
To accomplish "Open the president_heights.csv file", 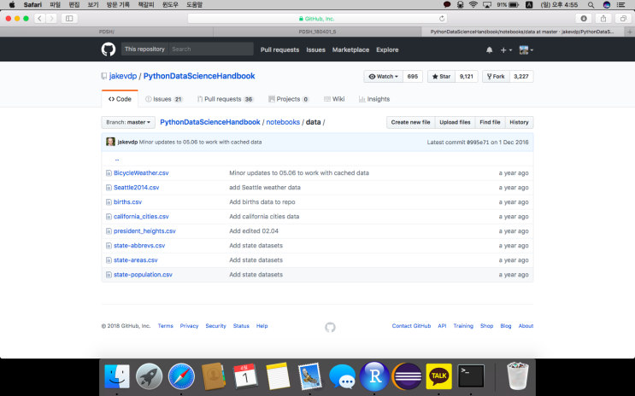I will pyautogui.click(x=144, y=231).
